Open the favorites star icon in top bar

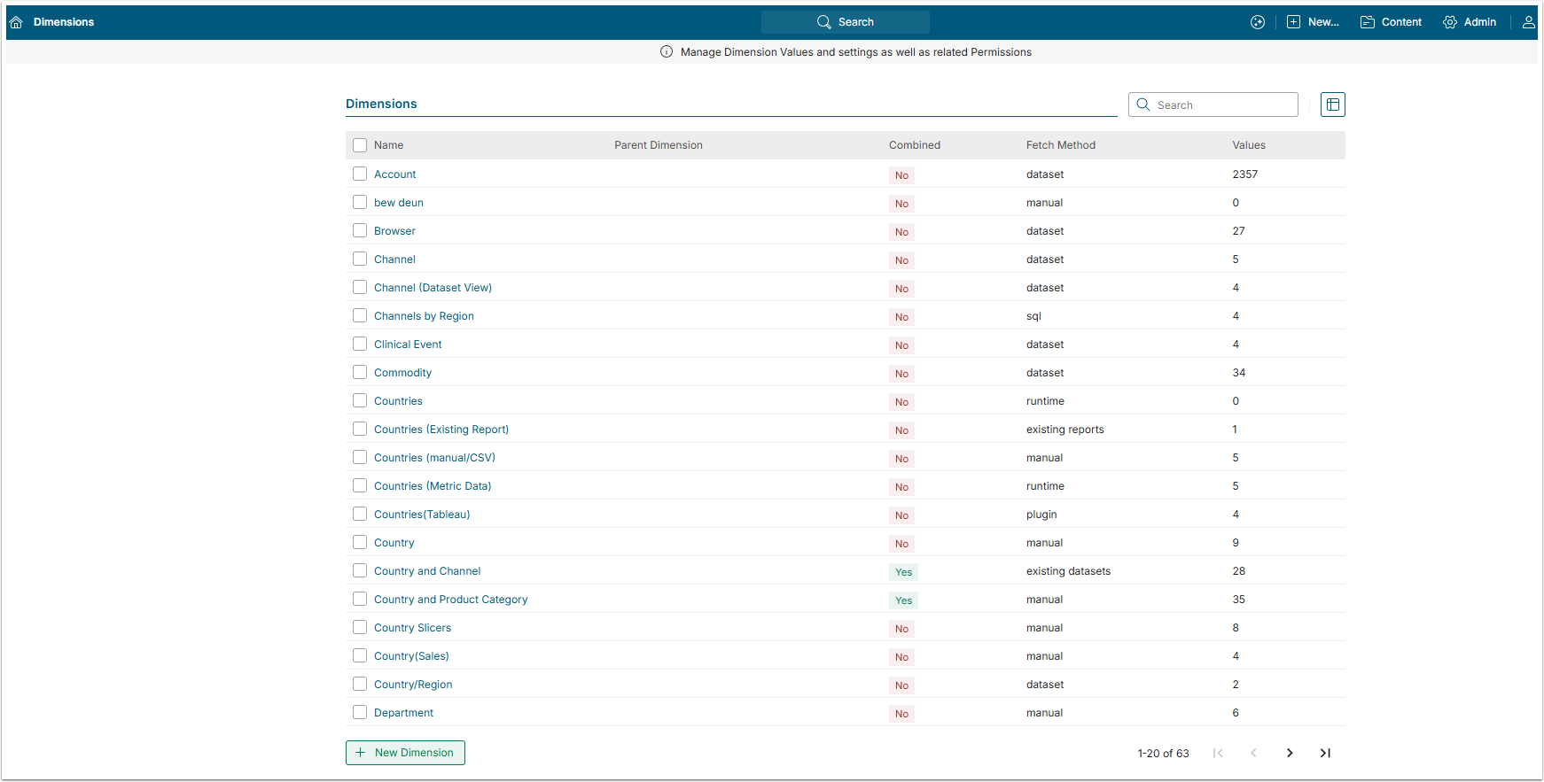point(1257,22)
